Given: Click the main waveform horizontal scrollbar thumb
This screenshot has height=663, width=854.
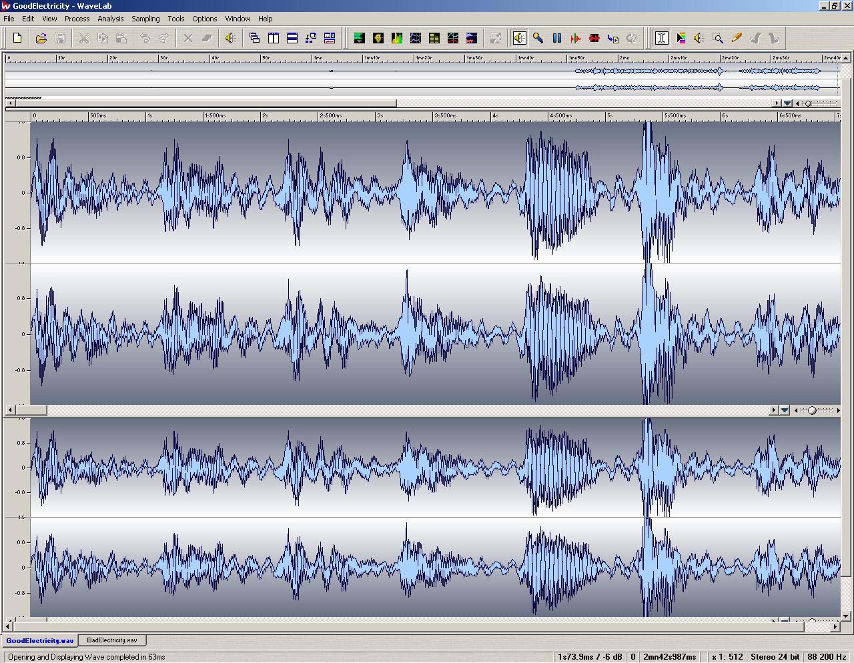Looking at the screenshot, I should click(31, 410).
